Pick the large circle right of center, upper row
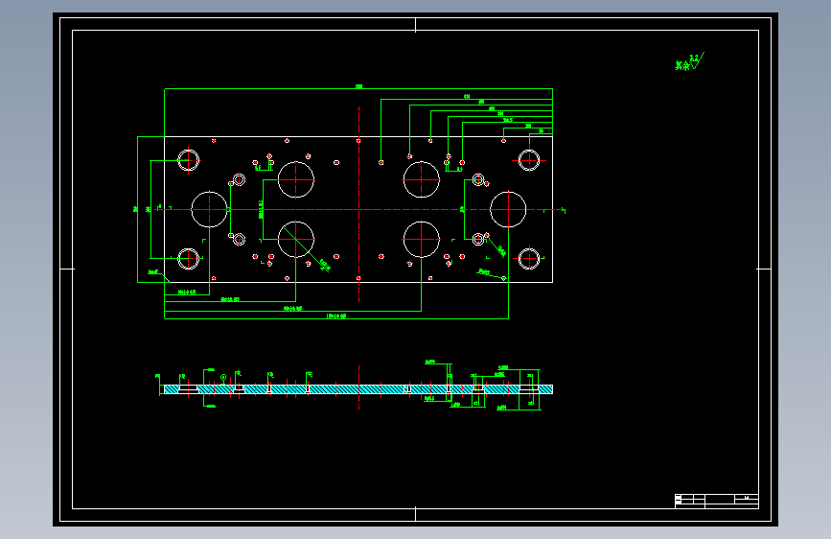This screenshot has height=539, width=831. coord(422,180)
